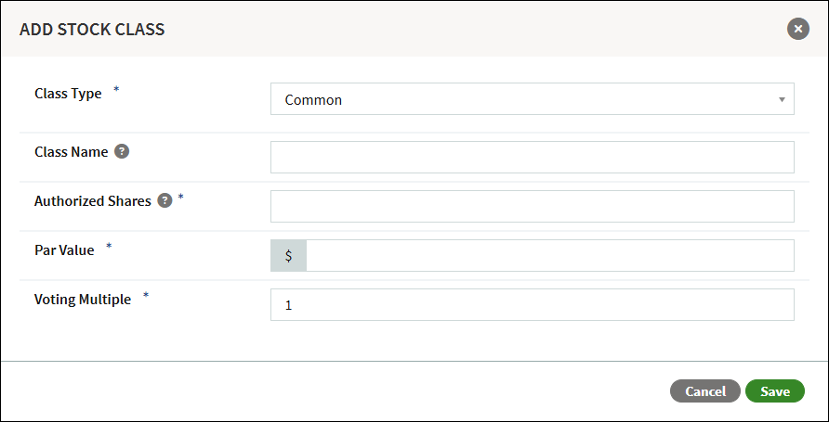829x422 pixels.
Task: Click the dollar sign prefix on Par Value
Action: tap(289, 255)
